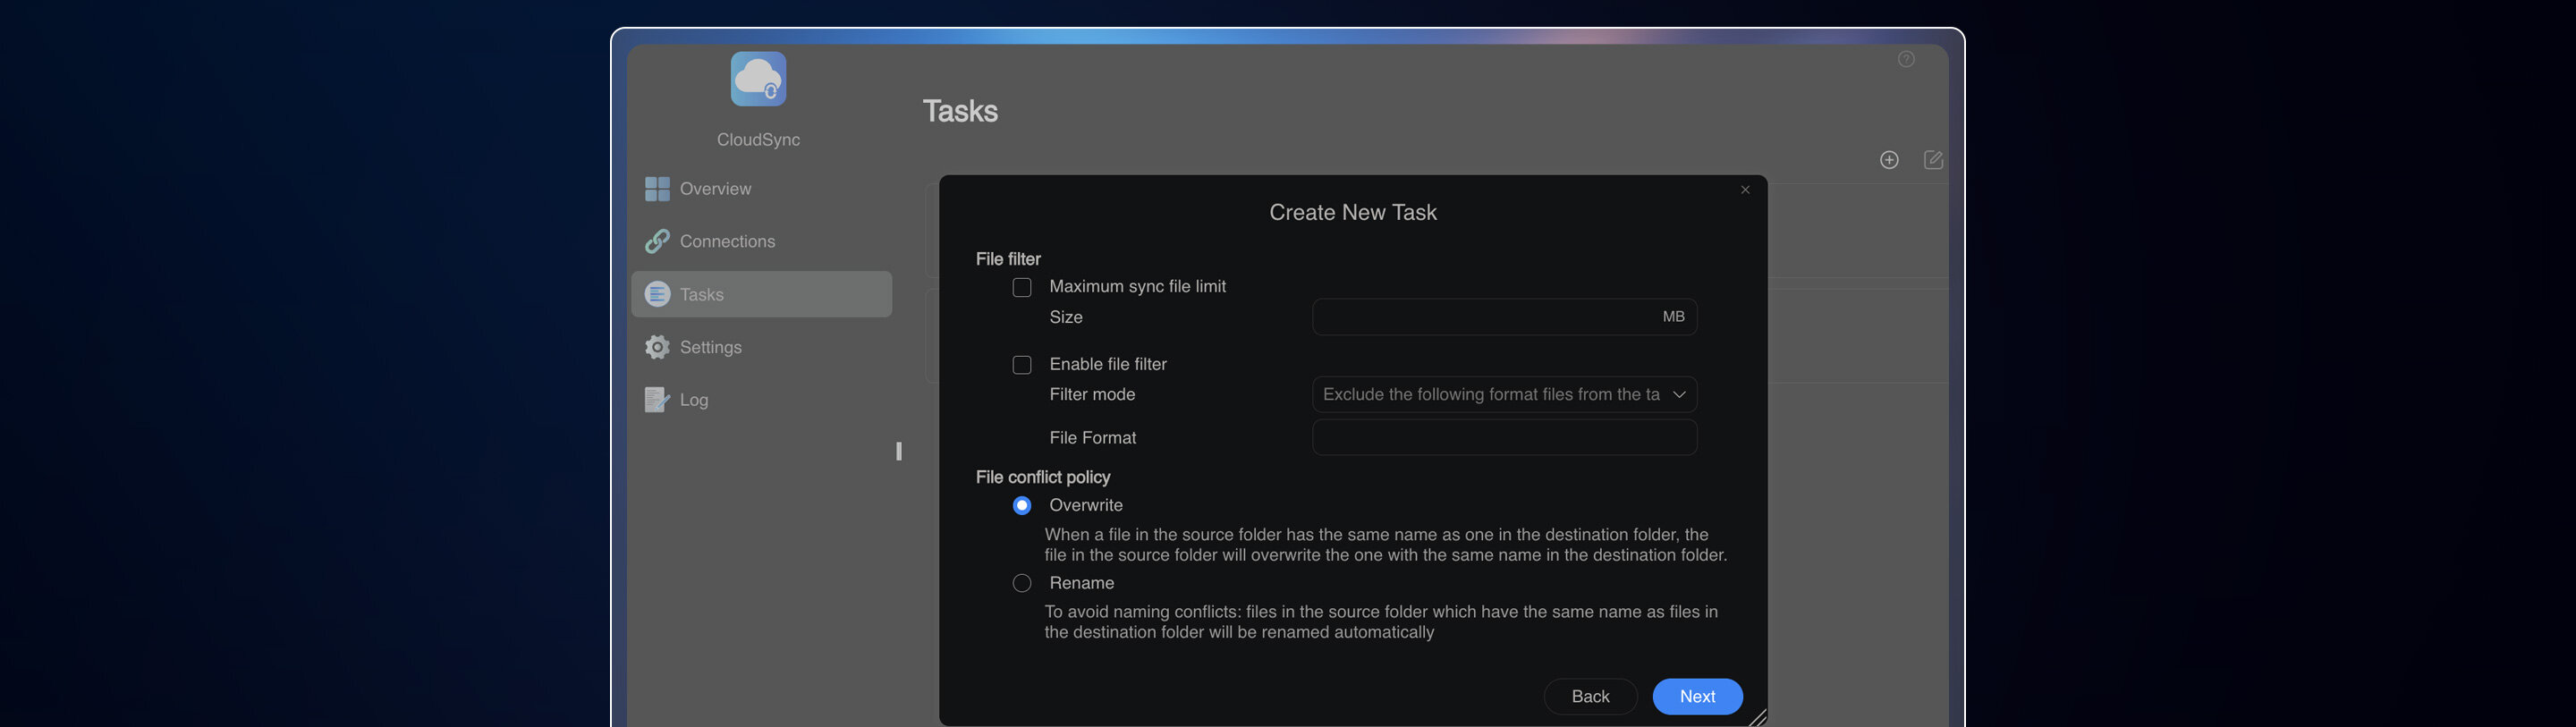The image size is (2576, 727).
Task: Click the Filter mode dropdown chevron
Action: (1679, 395)
